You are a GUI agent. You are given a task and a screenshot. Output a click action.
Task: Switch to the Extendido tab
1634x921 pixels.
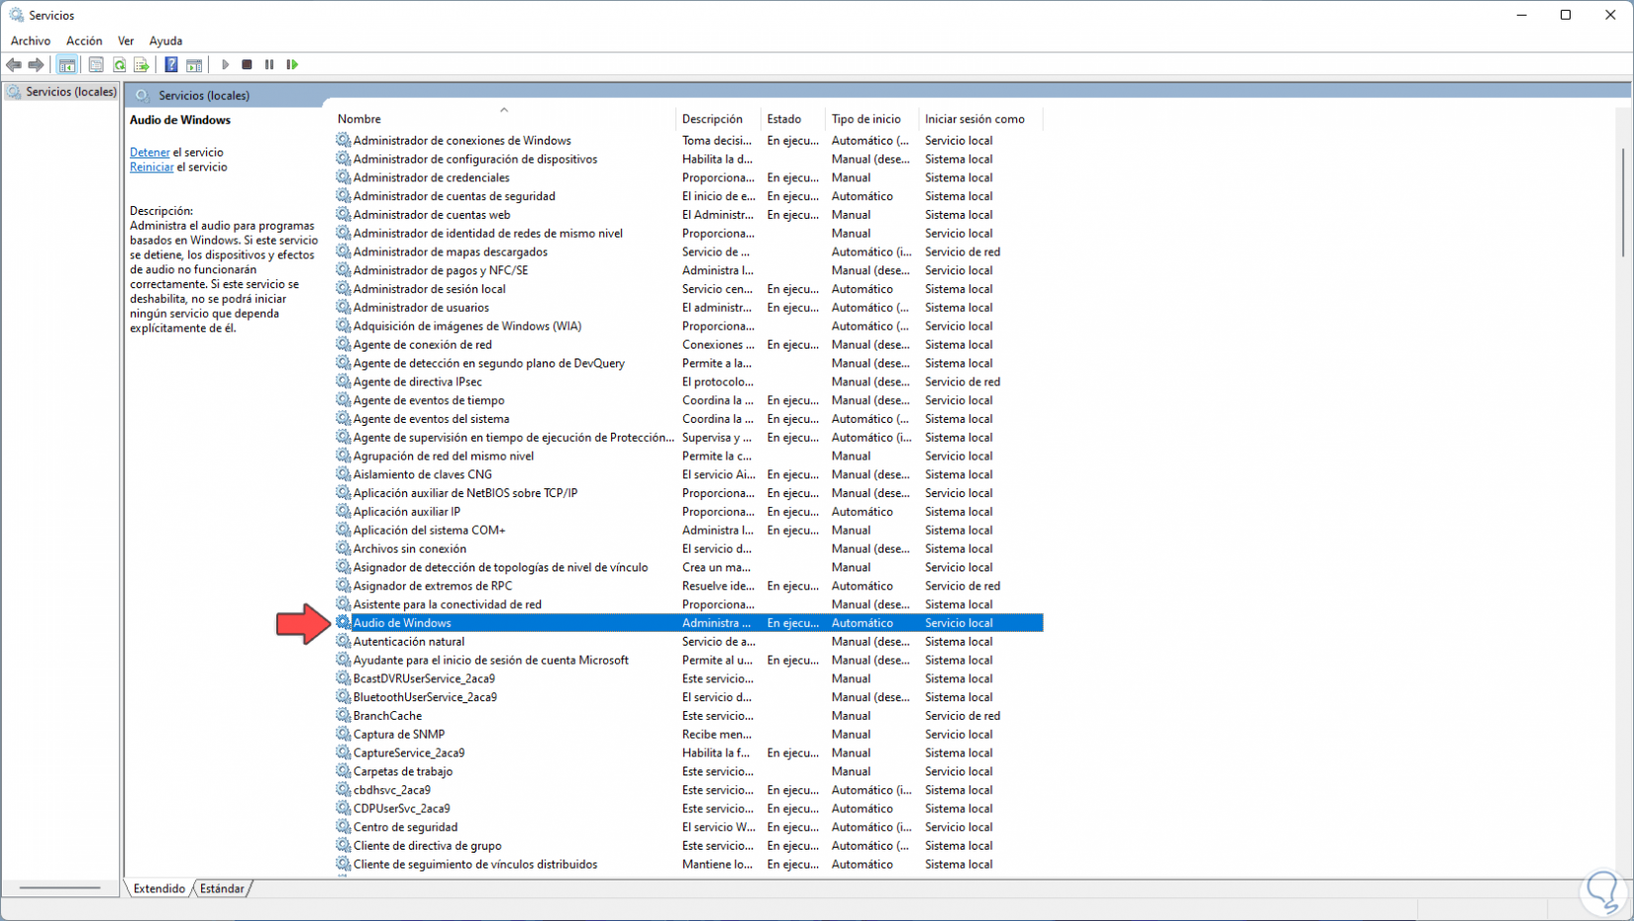159,888
